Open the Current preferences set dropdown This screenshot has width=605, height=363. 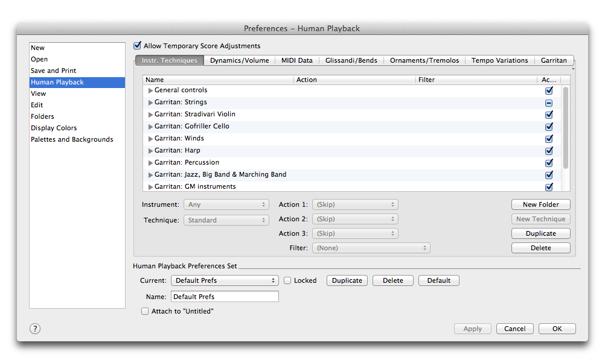(225, 280)
